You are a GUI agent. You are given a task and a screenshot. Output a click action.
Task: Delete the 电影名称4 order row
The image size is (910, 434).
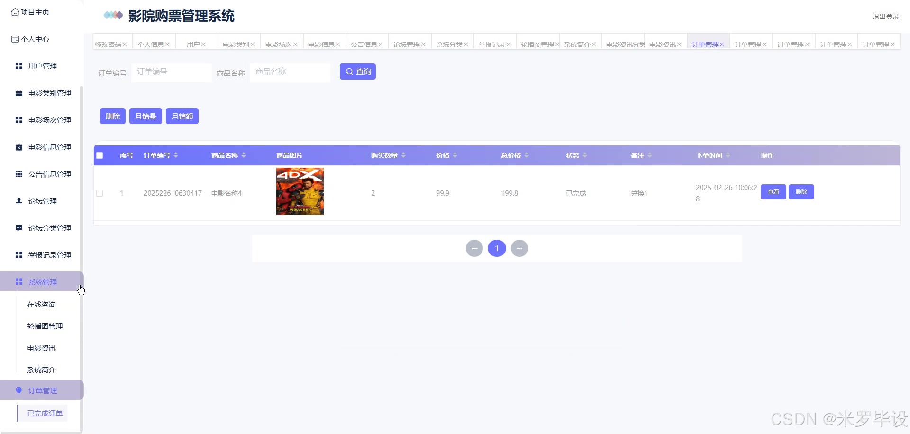801,192
